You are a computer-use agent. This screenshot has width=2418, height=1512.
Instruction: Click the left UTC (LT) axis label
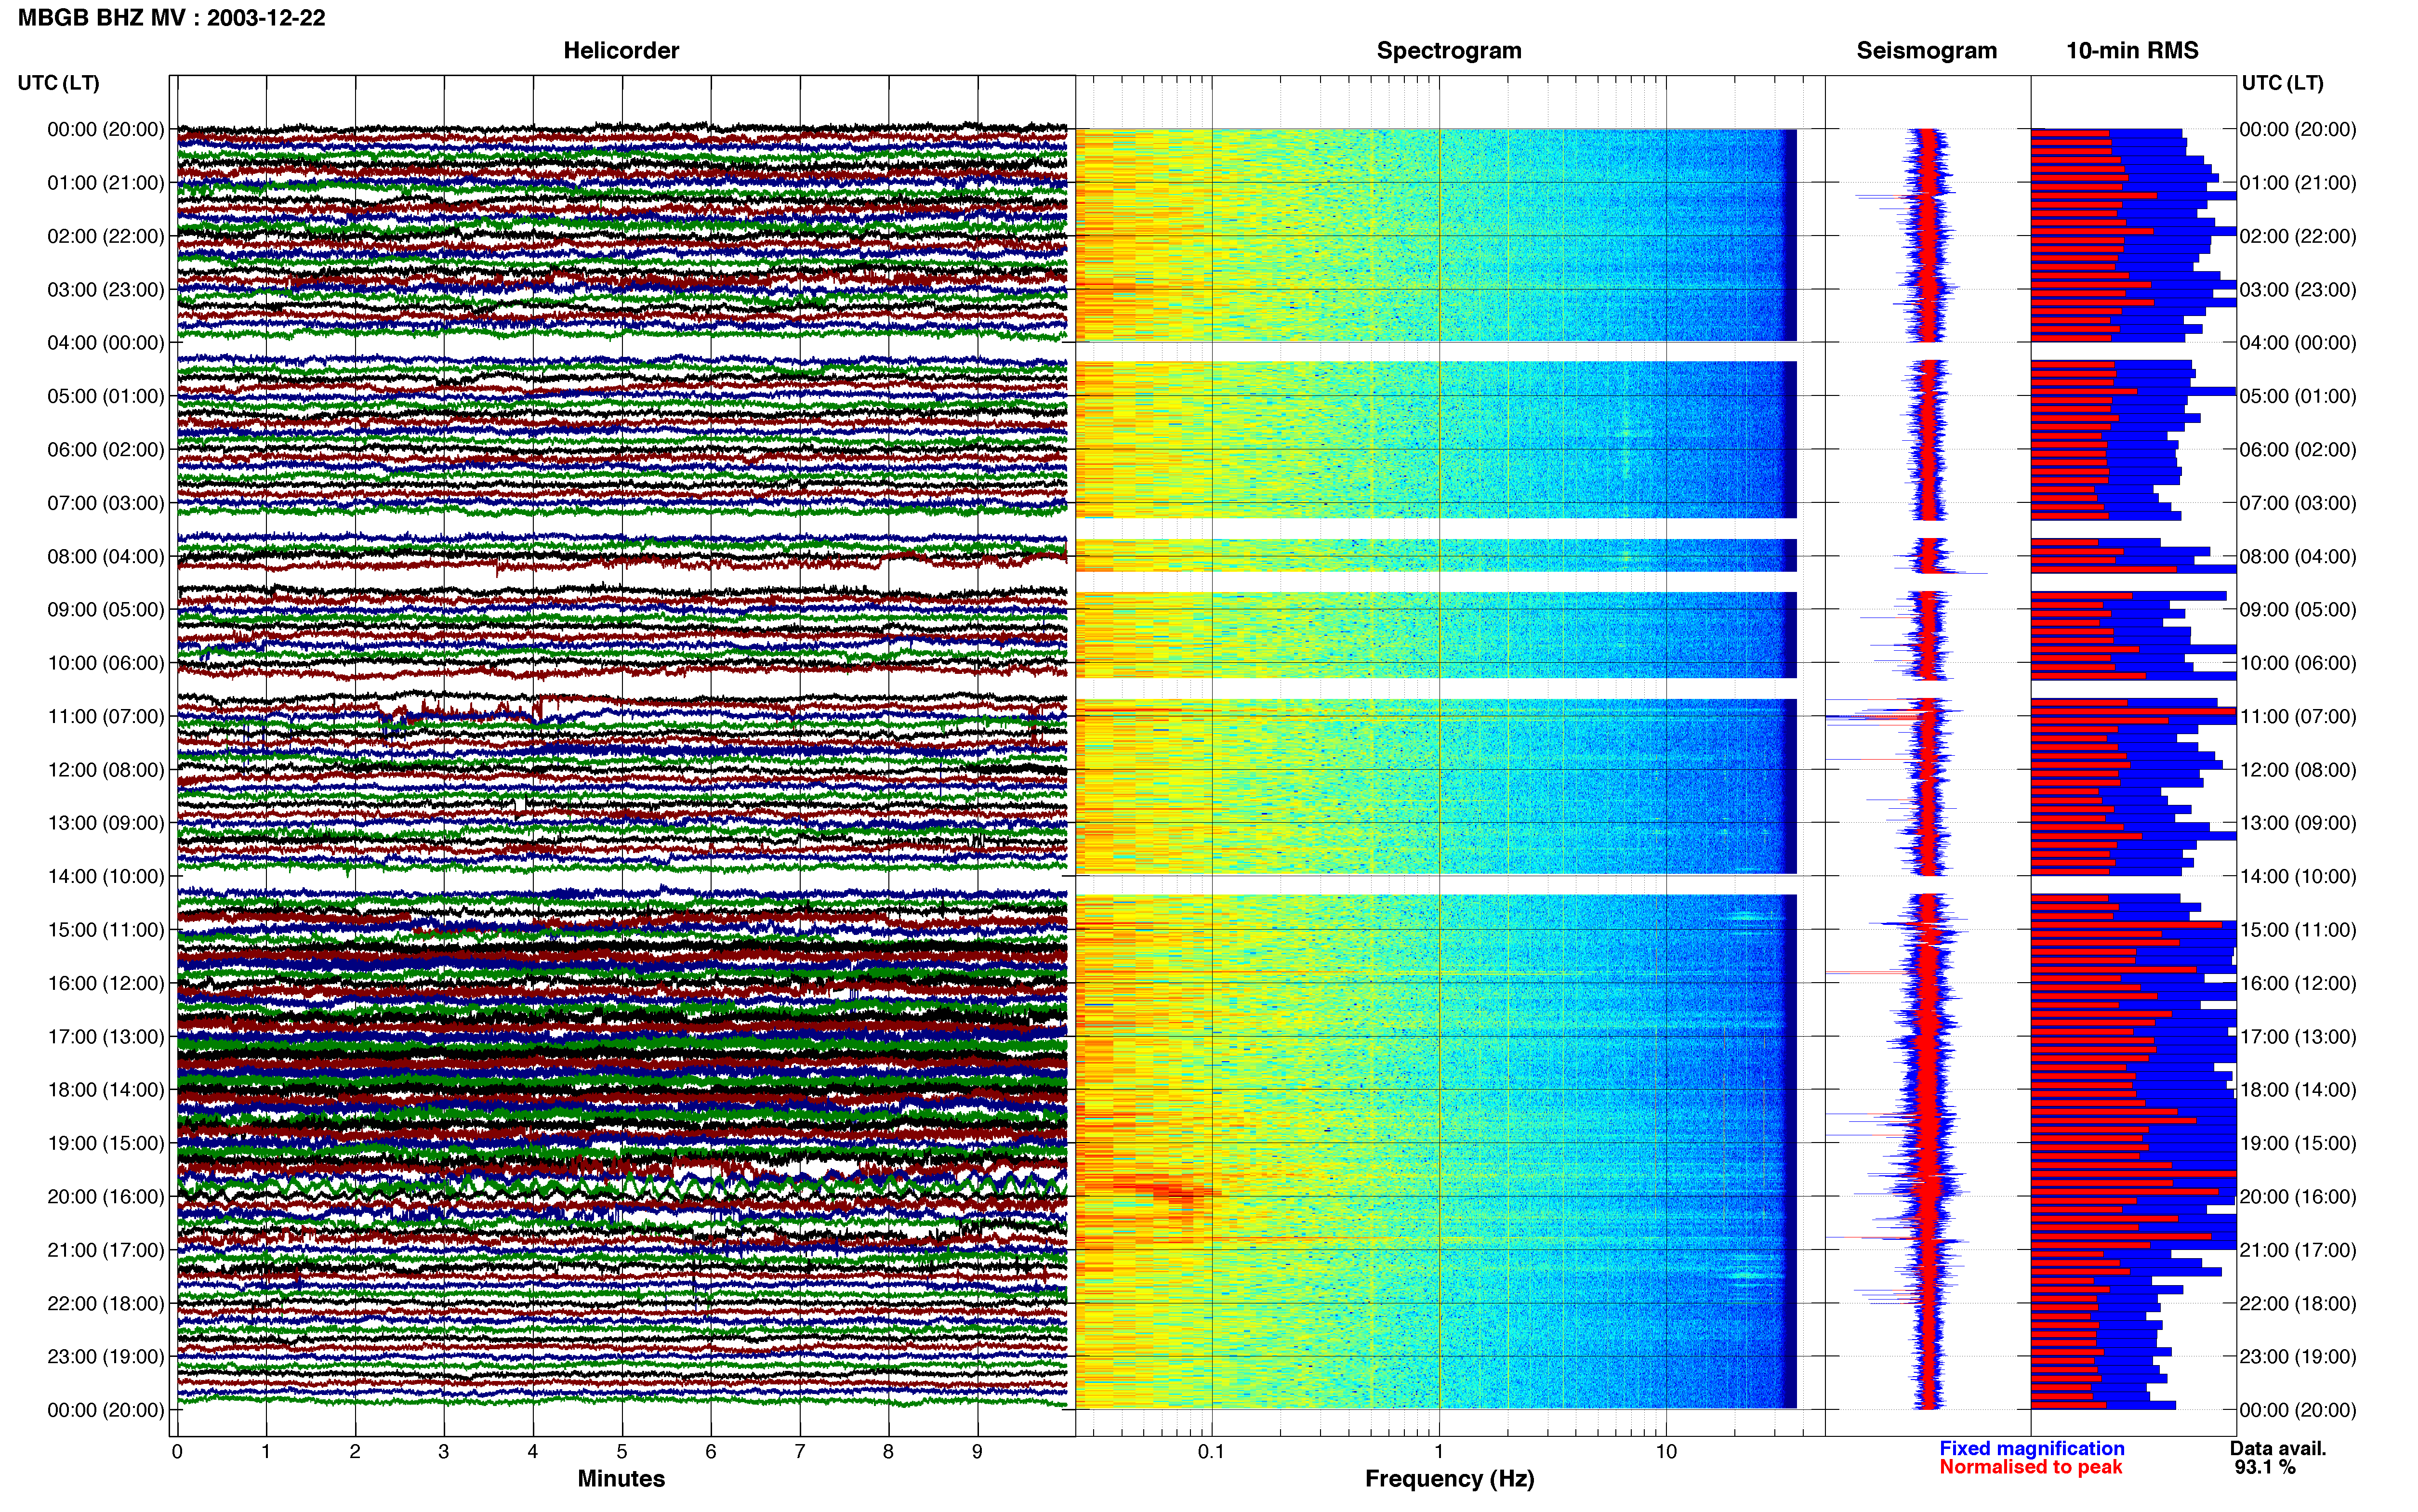pyautogui.click(x=59, y=83)
